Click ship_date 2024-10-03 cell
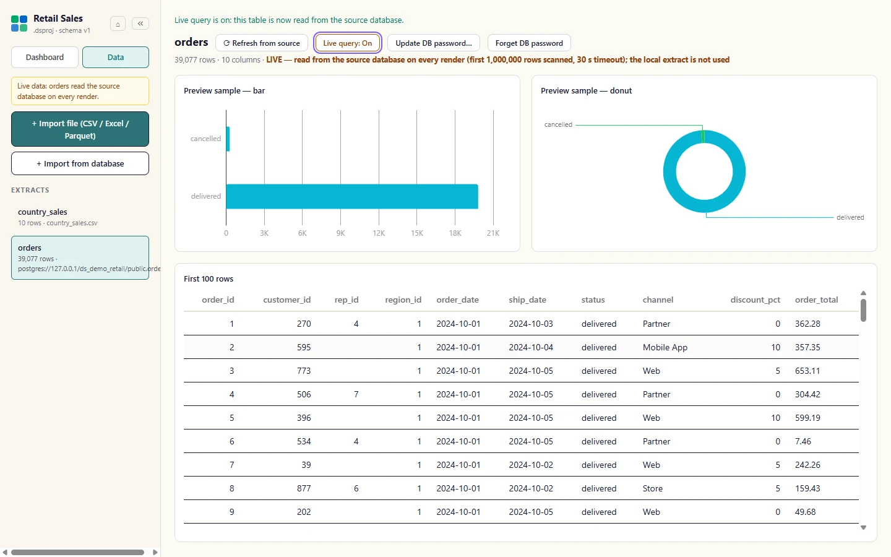 (531, 324)
